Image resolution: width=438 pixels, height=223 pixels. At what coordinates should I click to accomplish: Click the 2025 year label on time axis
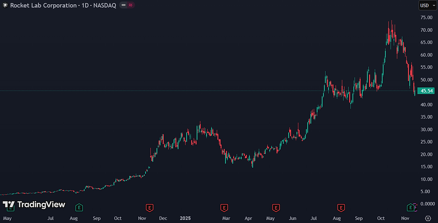point(185,218)
